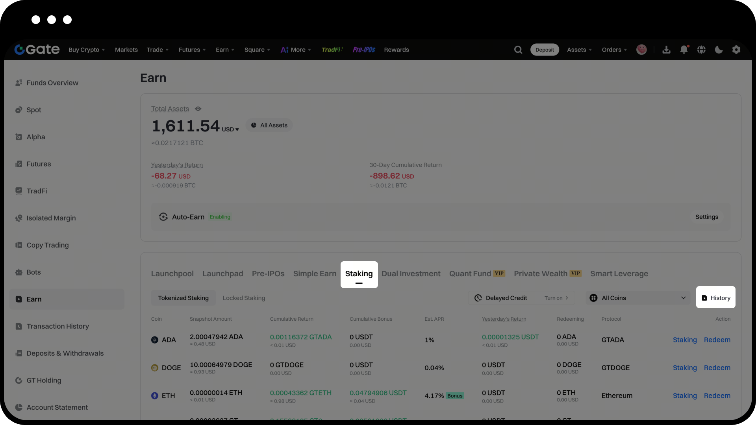This screenshot has height=425, width=756.
Task: Click the Deposit button
Action: tap(545, 50)
